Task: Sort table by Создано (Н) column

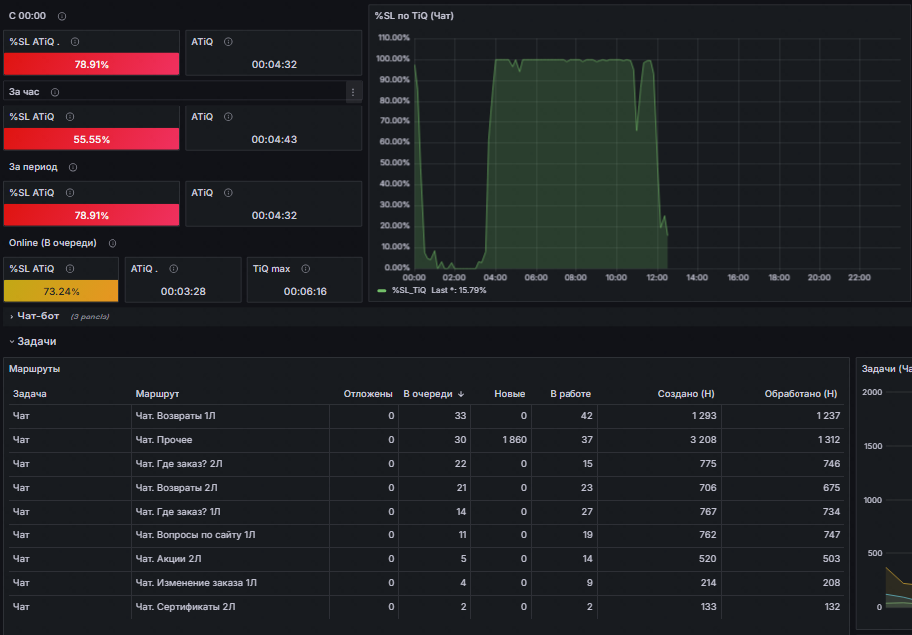Action: pos(686,394)
